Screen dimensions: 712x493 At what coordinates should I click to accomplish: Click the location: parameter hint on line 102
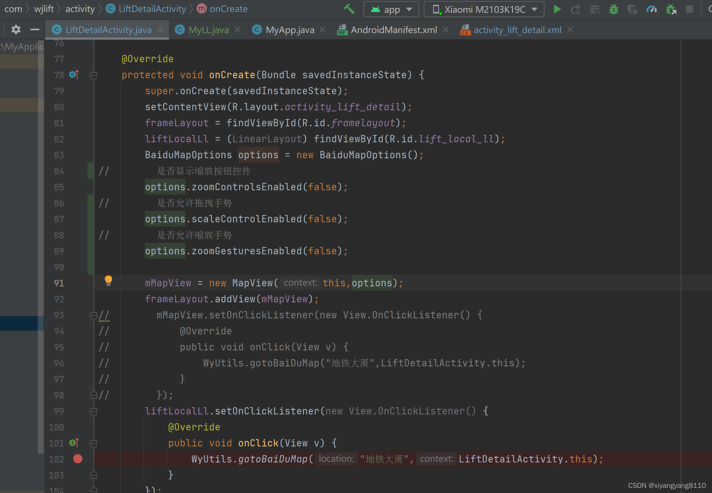(x=336, y=459)
